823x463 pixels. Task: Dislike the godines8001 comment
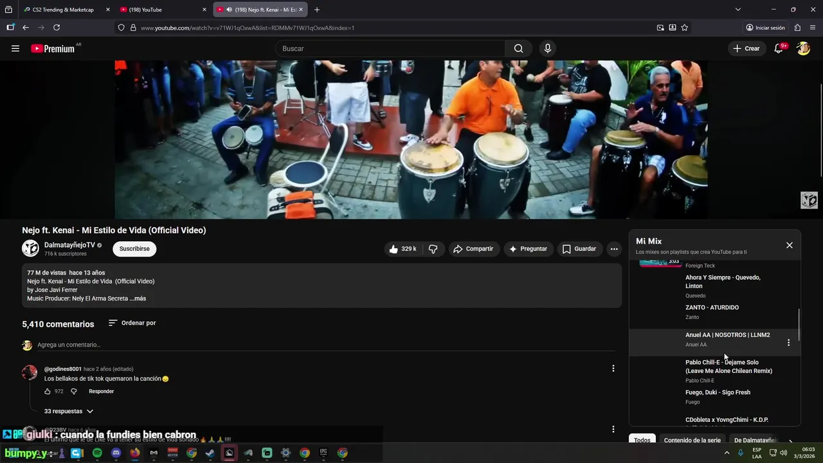coord(73,391)
